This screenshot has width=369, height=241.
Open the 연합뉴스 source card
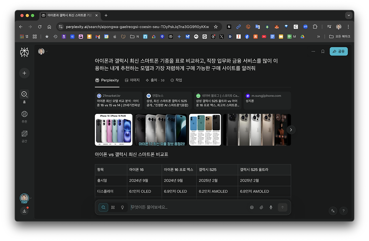168,101
